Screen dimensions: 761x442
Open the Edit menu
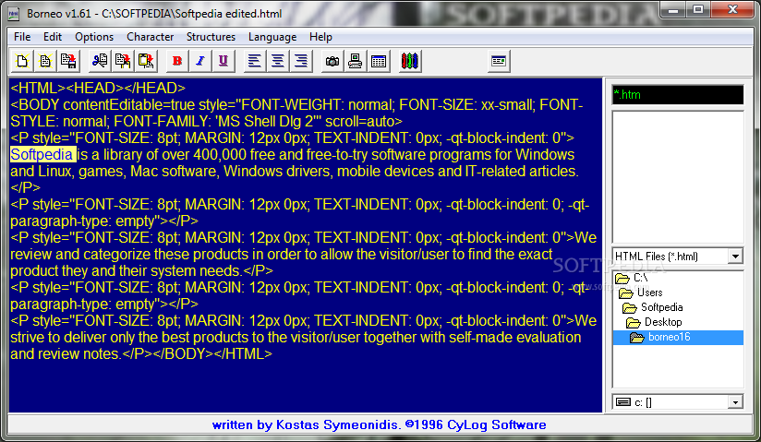tap(53, 37)
